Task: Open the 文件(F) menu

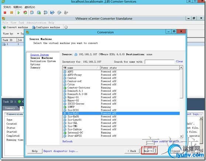Action: (7, 7)
